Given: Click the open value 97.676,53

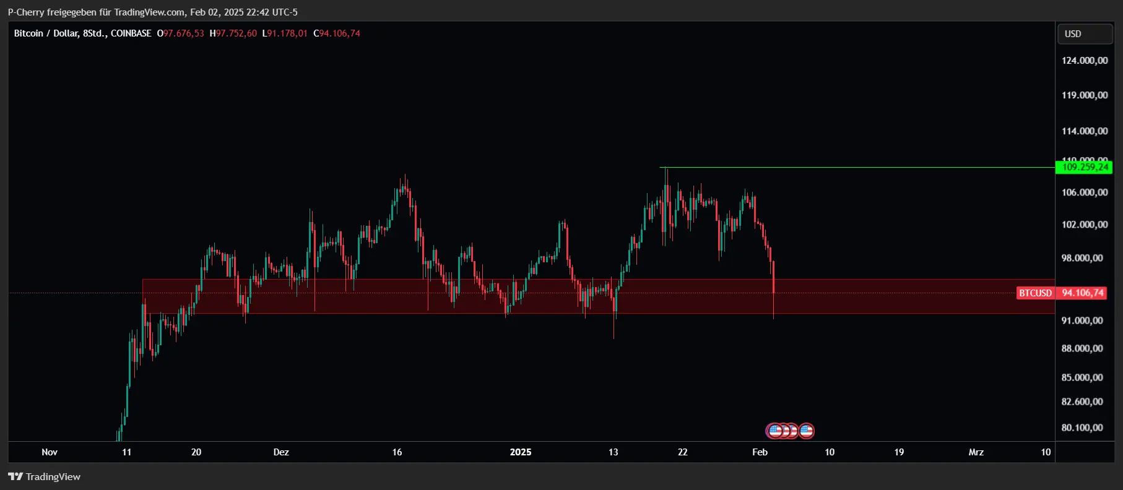Looking at the screenshot, I should point(183,33).
